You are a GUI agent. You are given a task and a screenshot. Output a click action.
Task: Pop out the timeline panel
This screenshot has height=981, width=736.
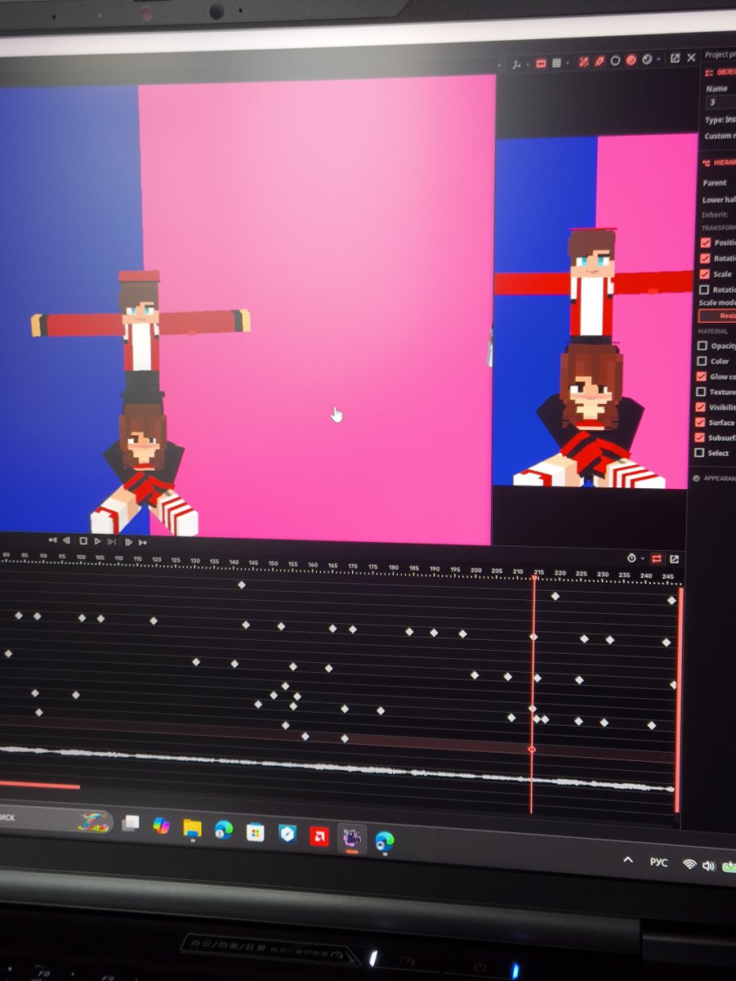(x=675, y=559)
